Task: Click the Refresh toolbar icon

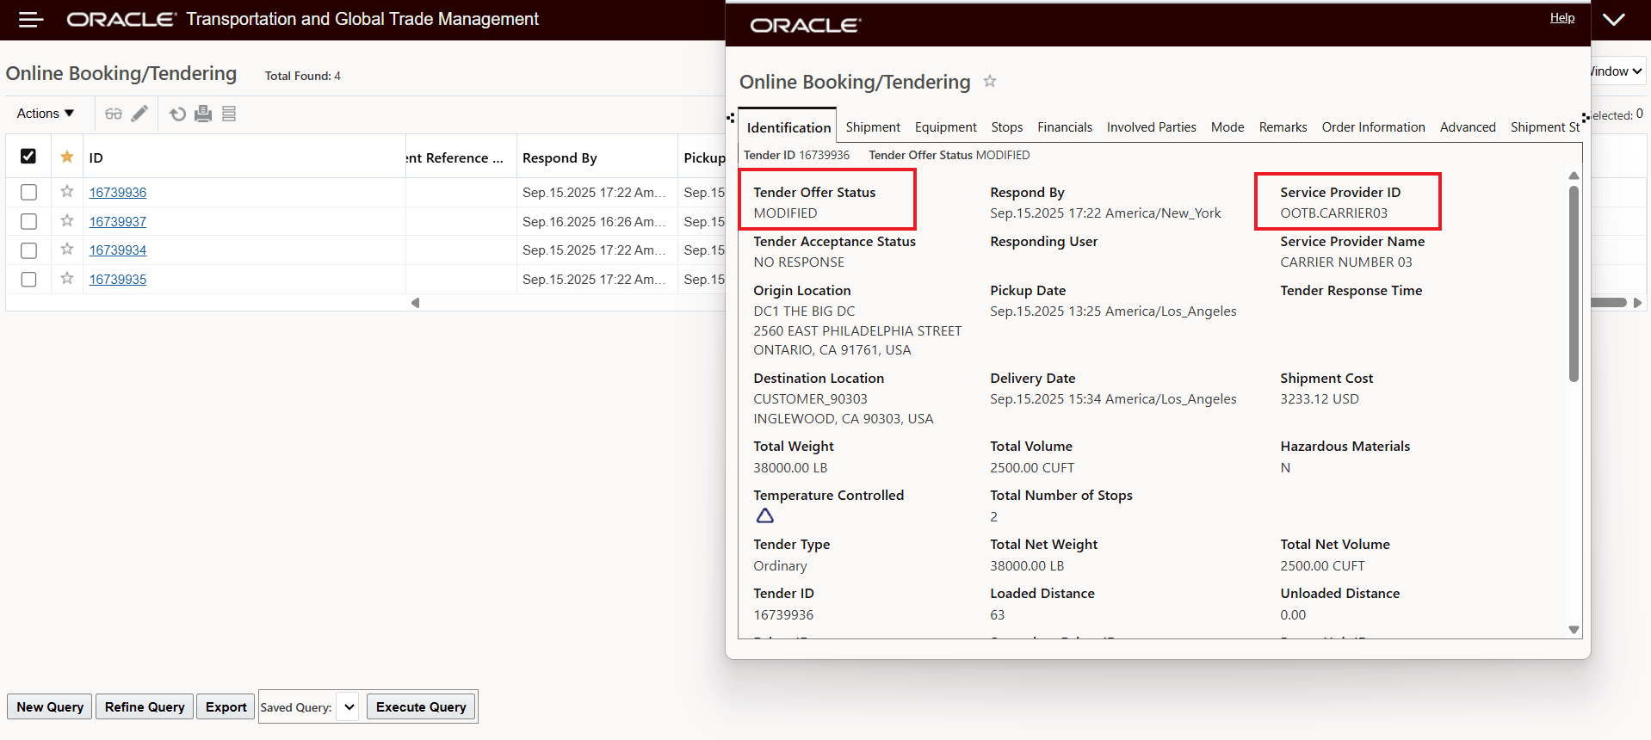Action: tap(177, 114)
